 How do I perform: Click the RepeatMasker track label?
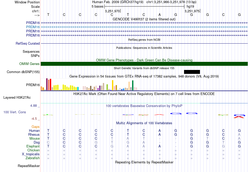(29, 166)
